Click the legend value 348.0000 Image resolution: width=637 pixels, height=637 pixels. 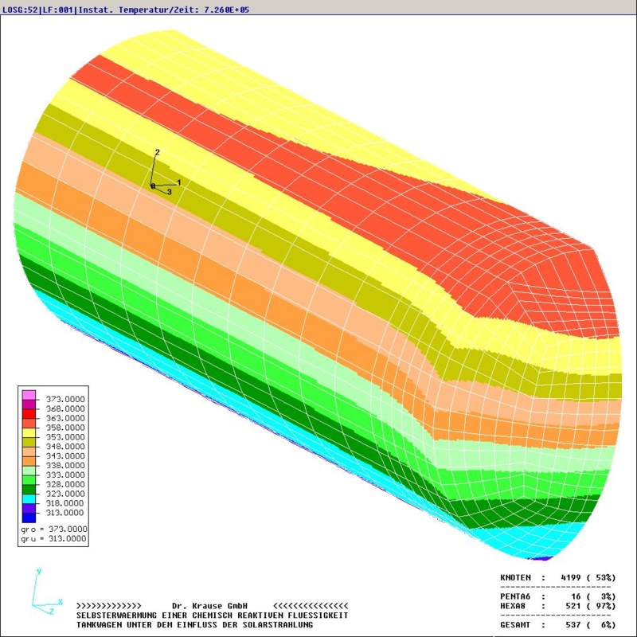pyautogui.click(x=65, y=447)
